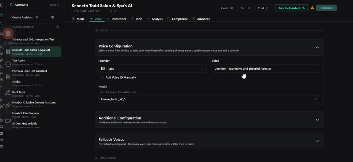The height and width of the screenshot is (162, 353).
Task: Click the red stop recording button
Action: pos(8,33)
